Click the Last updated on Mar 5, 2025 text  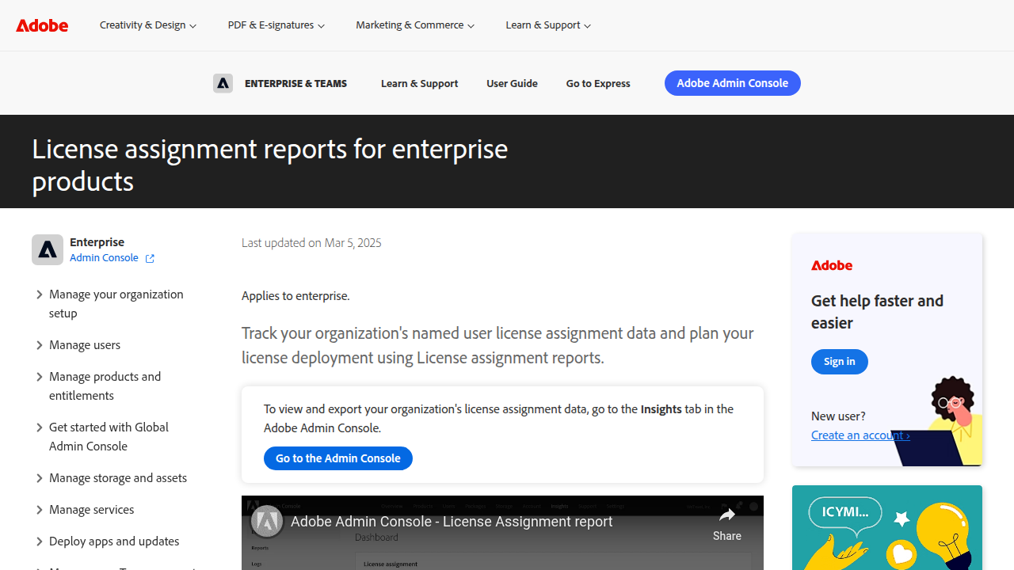pos(311,243)
